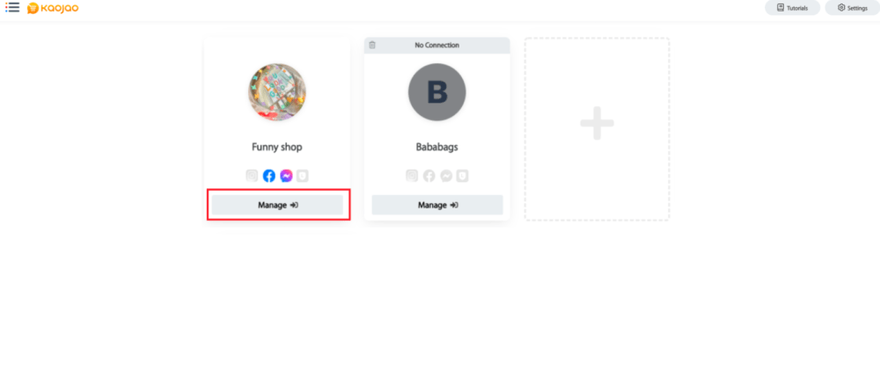
Task: Click Bababags' greyed LINE shop icon
Action: click(463, 176)
